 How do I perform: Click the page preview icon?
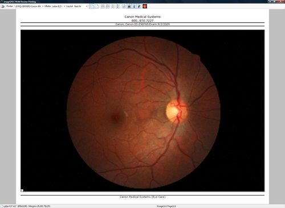coord(124,6)
